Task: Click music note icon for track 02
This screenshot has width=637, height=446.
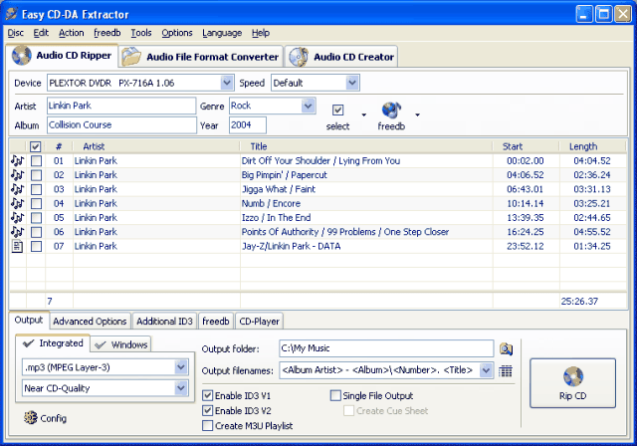Action: tap(18, 175)
